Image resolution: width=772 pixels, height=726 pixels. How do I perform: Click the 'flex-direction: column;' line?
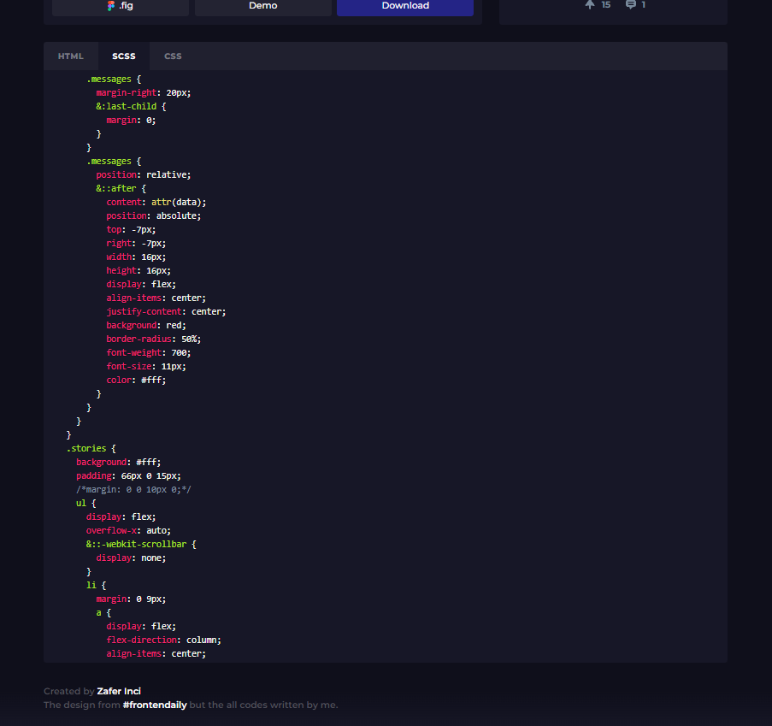pos(164,640)
